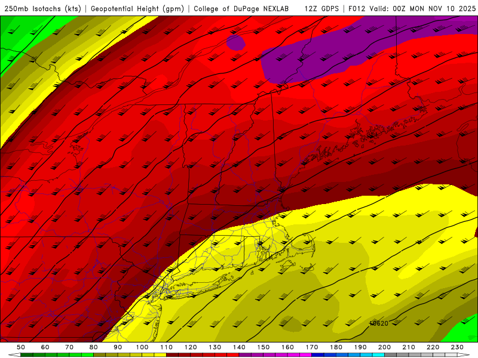Click the purple swatch right of '140' mark
The image size is (478, 358).
pyautogui.click(x=245, y=355)
